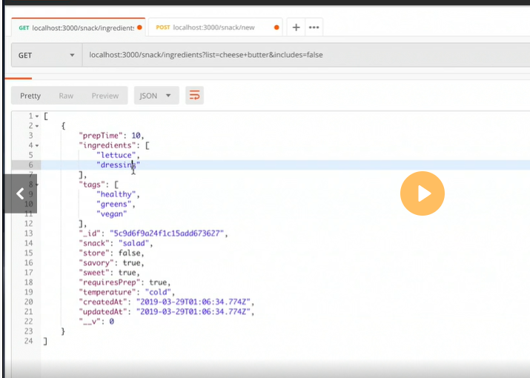Collapse the ingredients array fold arrow
Image resolution: width=530 pixels, height=378 pixels.
pos(37,145)
